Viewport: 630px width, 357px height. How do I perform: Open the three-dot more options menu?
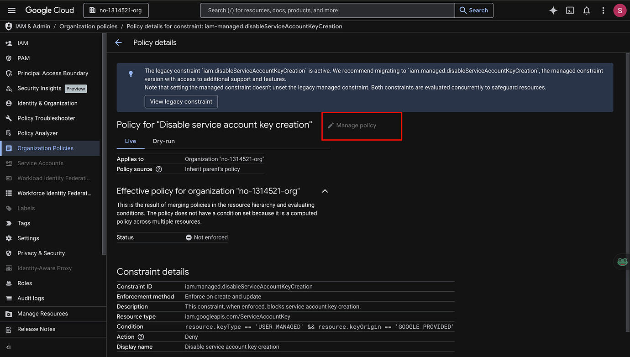[x=603, y=10]
